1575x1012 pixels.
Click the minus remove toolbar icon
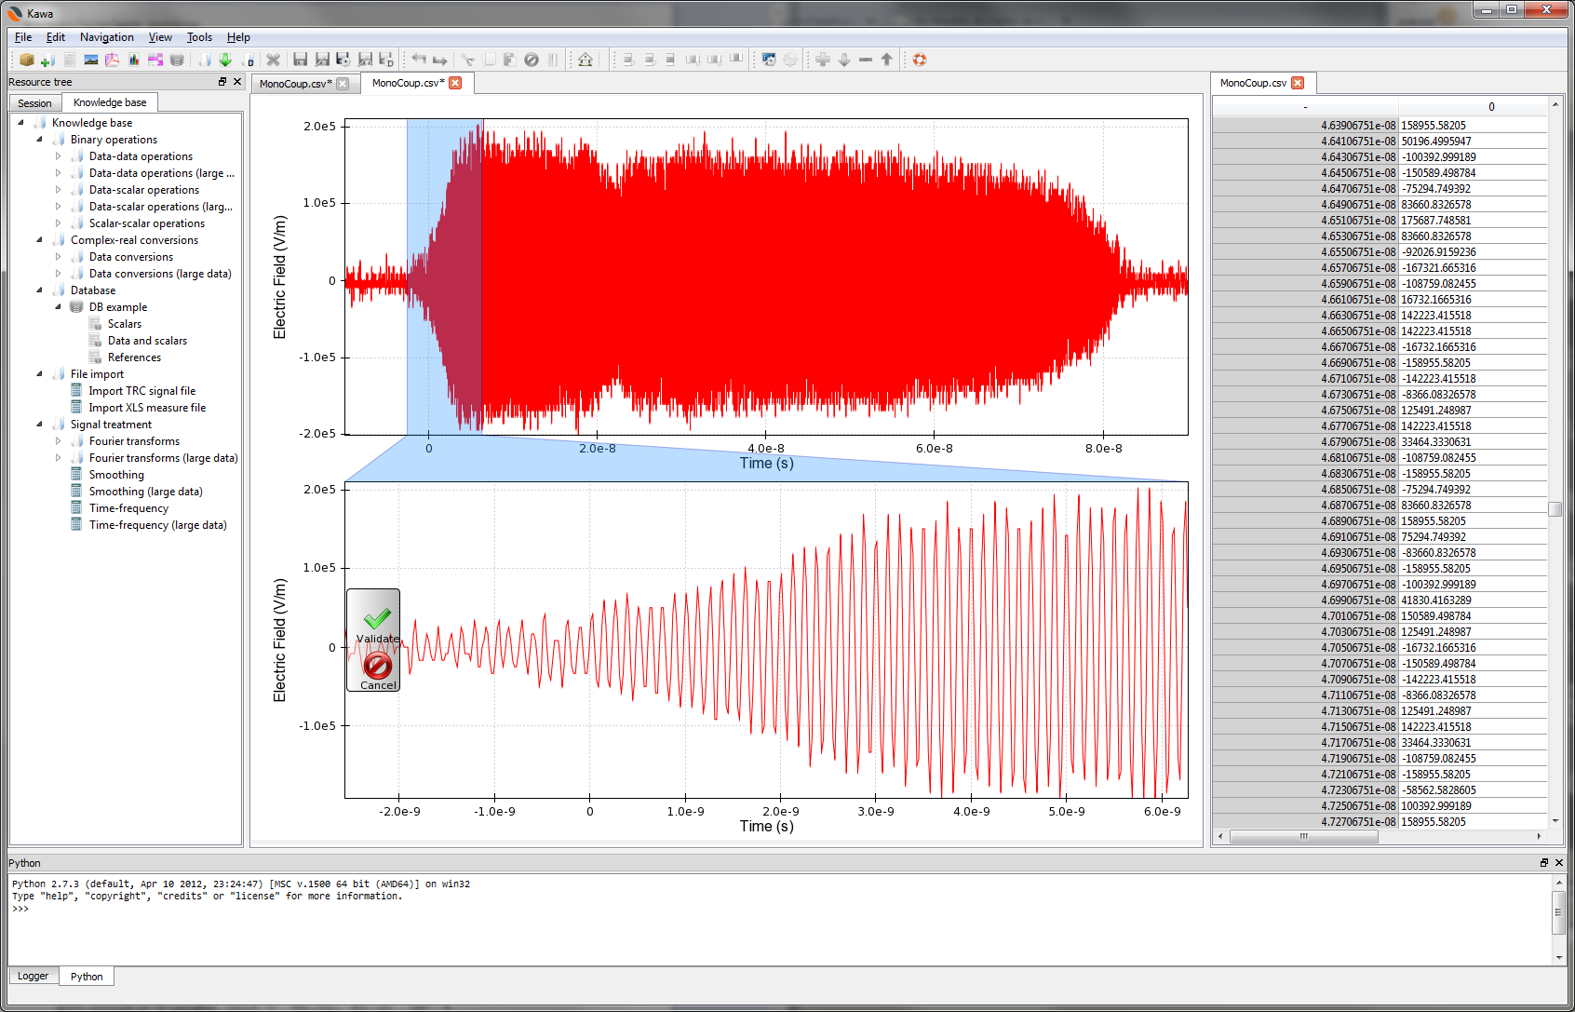pos(866,60)
